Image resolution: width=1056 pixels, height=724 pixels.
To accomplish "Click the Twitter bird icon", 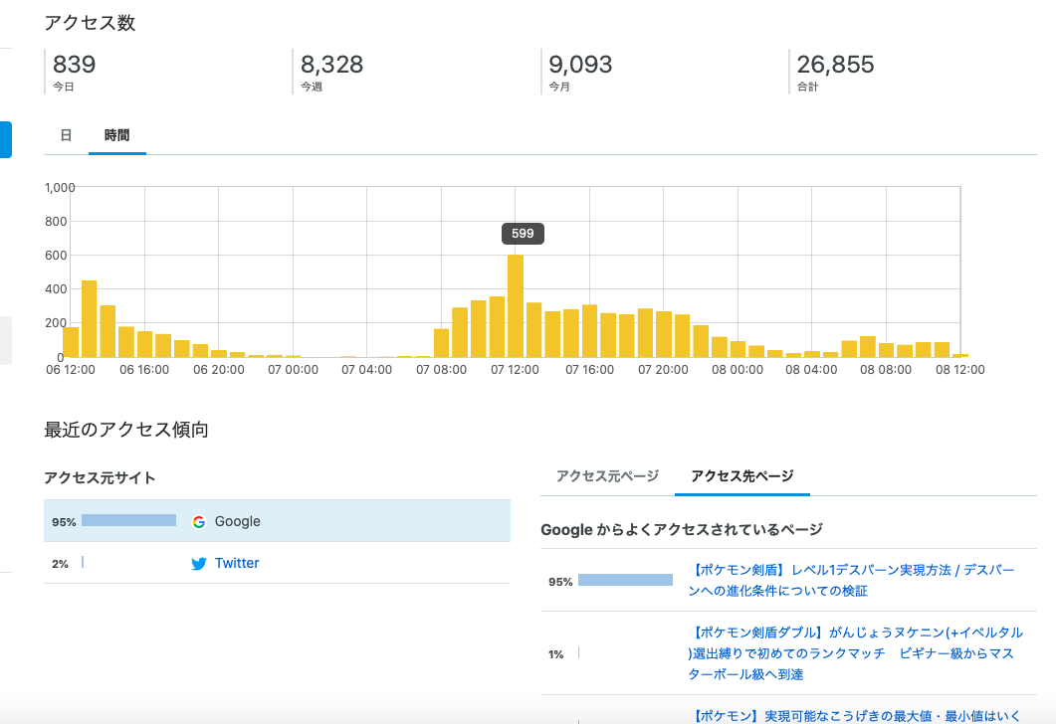I will [x=199, y=563].
